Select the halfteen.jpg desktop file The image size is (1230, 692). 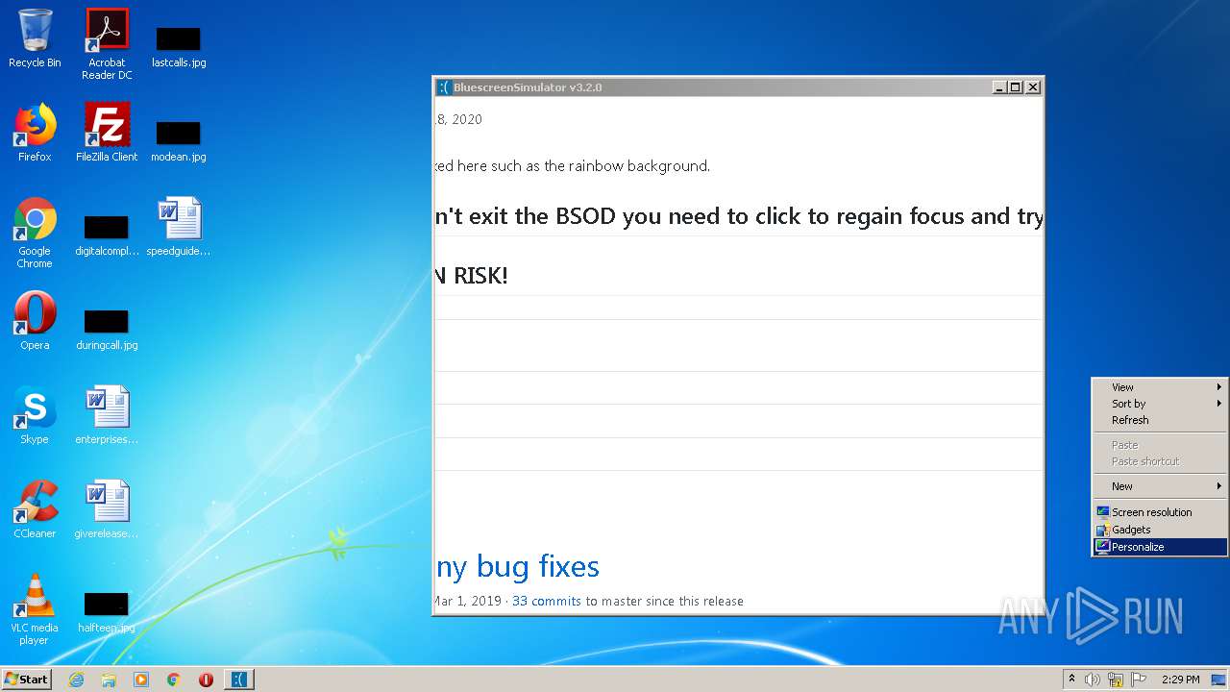click(x=107, y=611)
